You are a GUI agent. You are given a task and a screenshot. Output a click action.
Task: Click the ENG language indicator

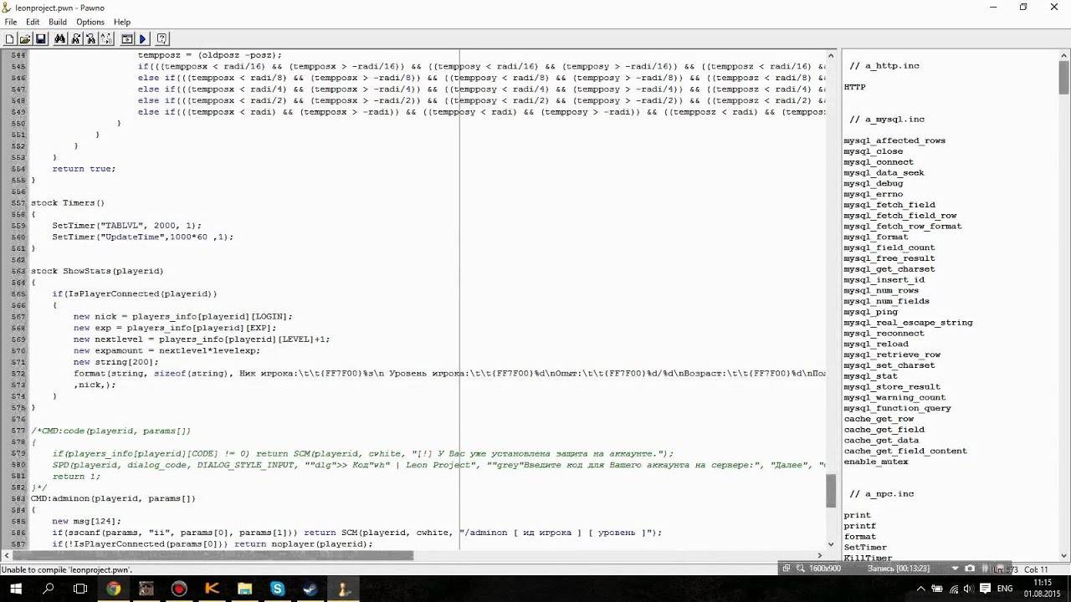pyautogui.click(x=1006, y=589)
